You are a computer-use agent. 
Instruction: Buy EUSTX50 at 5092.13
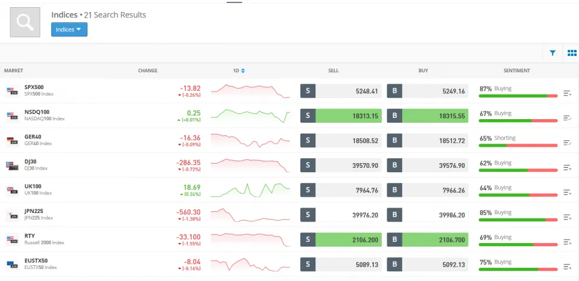click(x=428, y=264)
